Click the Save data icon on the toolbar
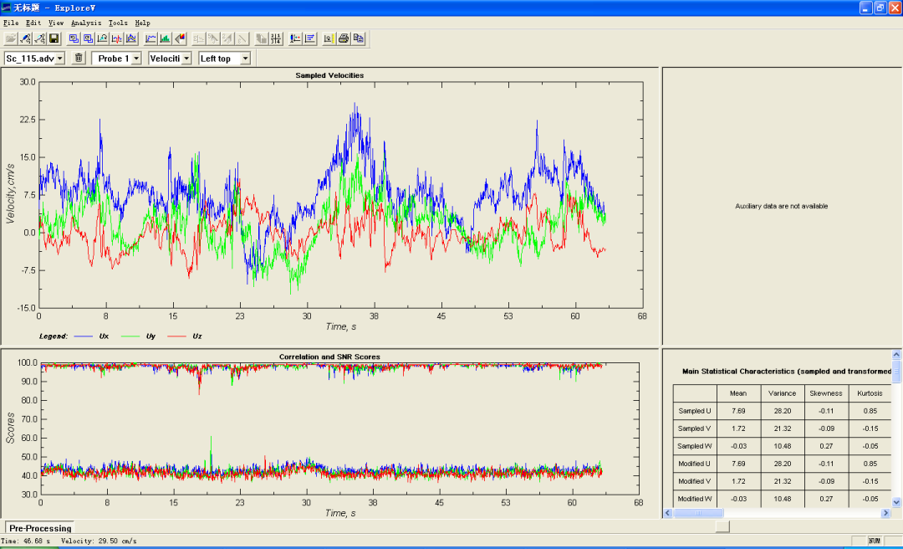This screenshot has width=903, height=549. (52, 38)
